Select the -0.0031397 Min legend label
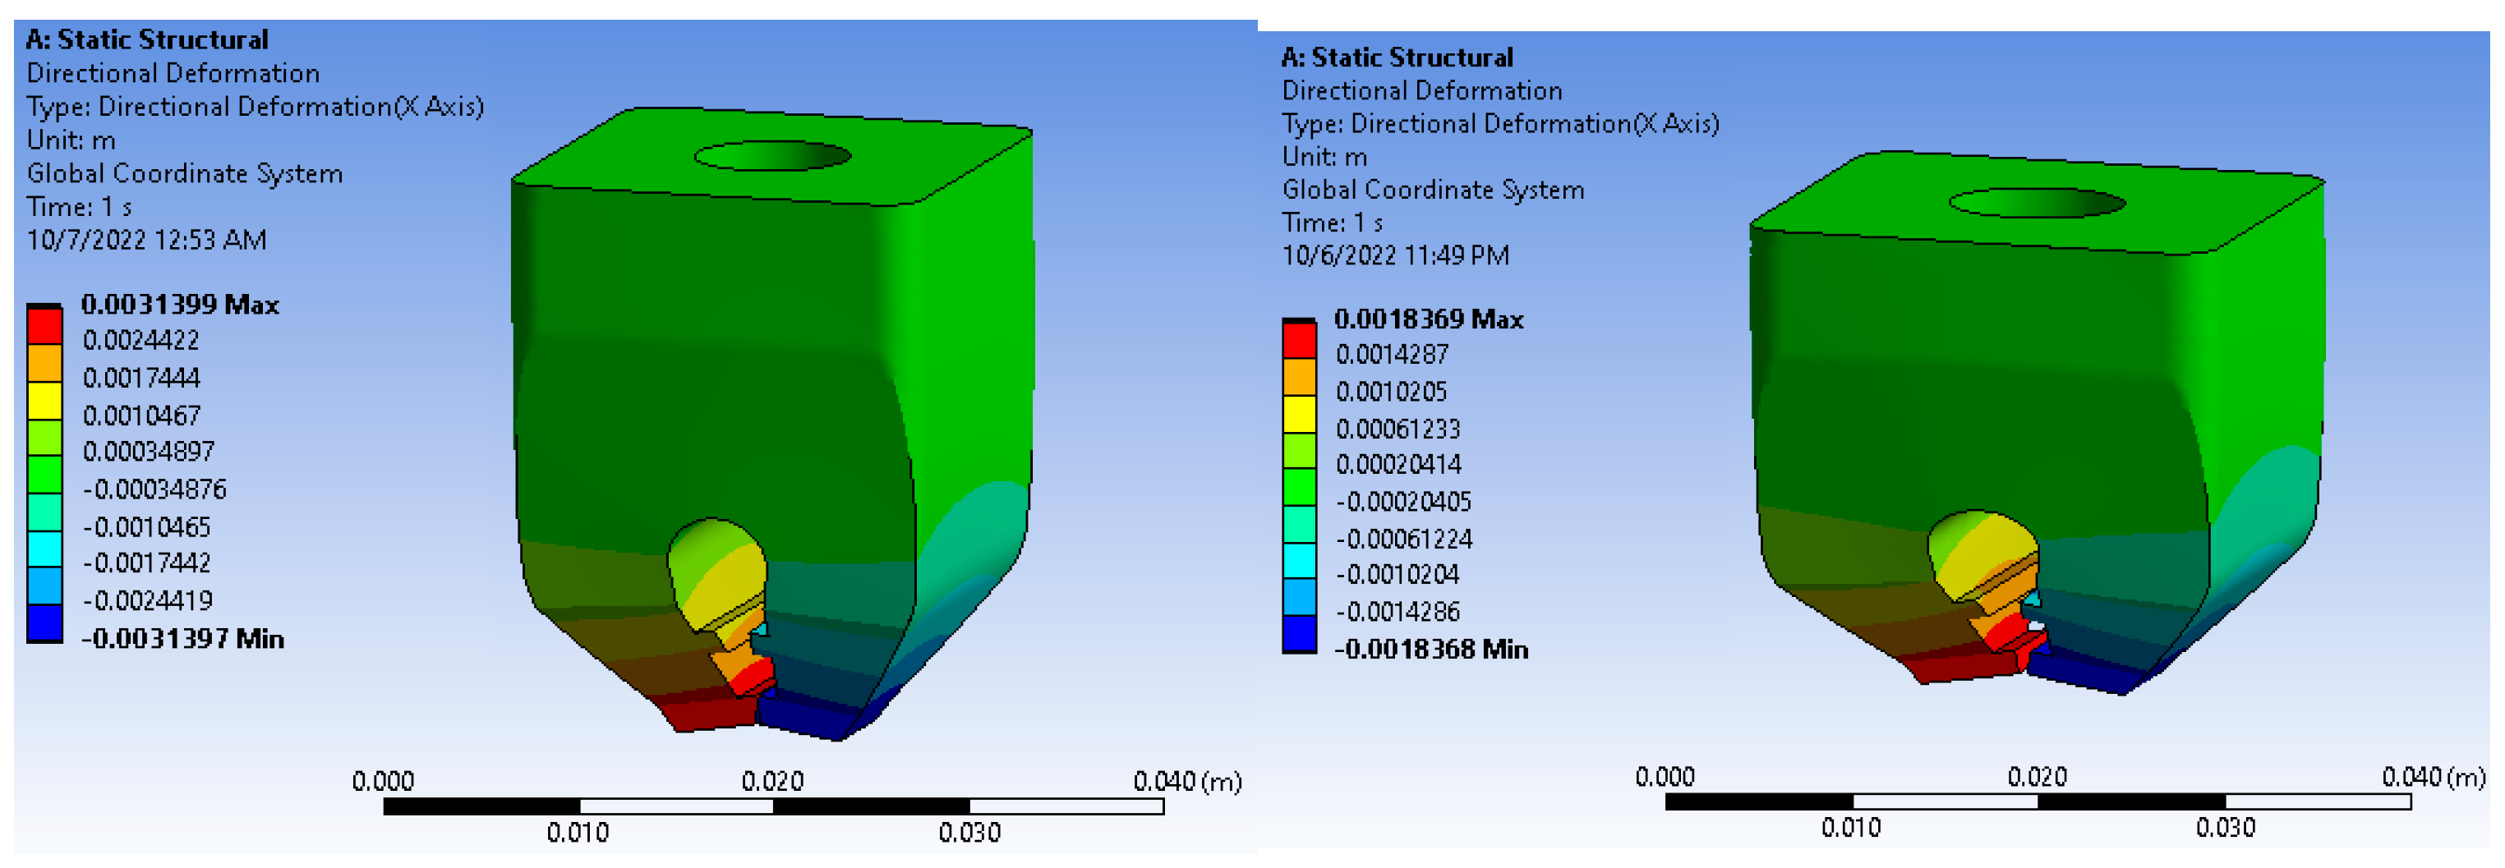Screen dimensions: 2505x868 click(x=183, y=639)
